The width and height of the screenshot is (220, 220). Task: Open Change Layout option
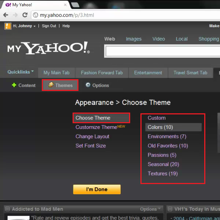click(x=92, y=136)
